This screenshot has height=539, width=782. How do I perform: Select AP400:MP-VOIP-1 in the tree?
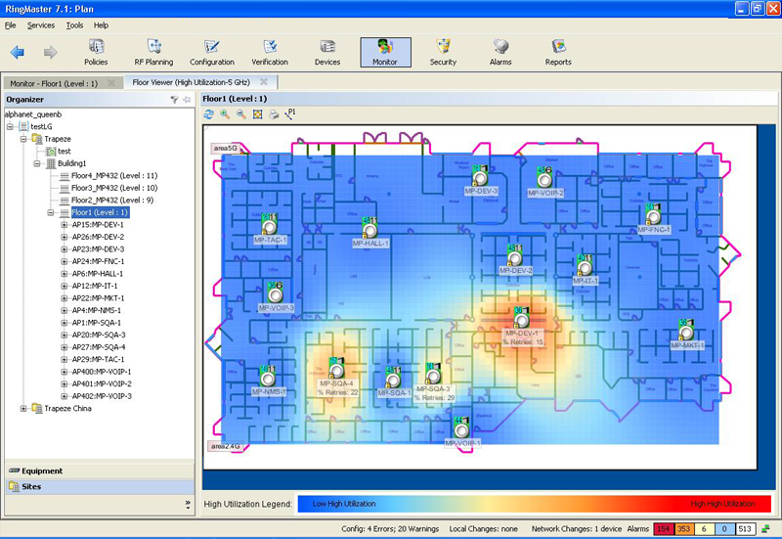click(x=102, y=372)
